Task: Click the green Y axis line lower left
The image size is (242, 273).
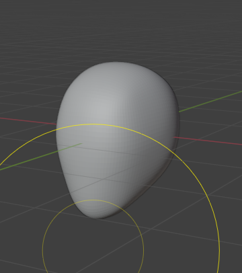Action: click(x=40, y=157)
